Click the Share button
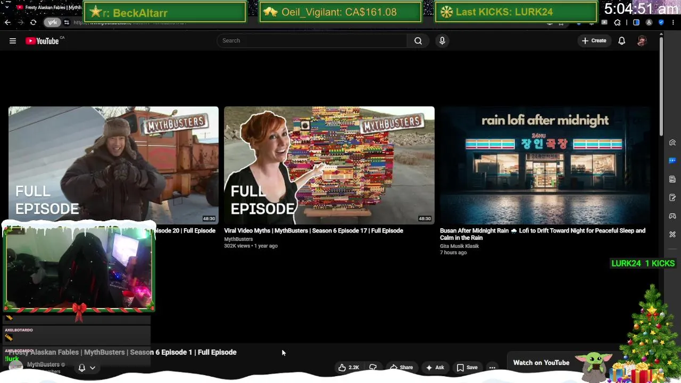This screenshot has width=681, height=383. 401,368
